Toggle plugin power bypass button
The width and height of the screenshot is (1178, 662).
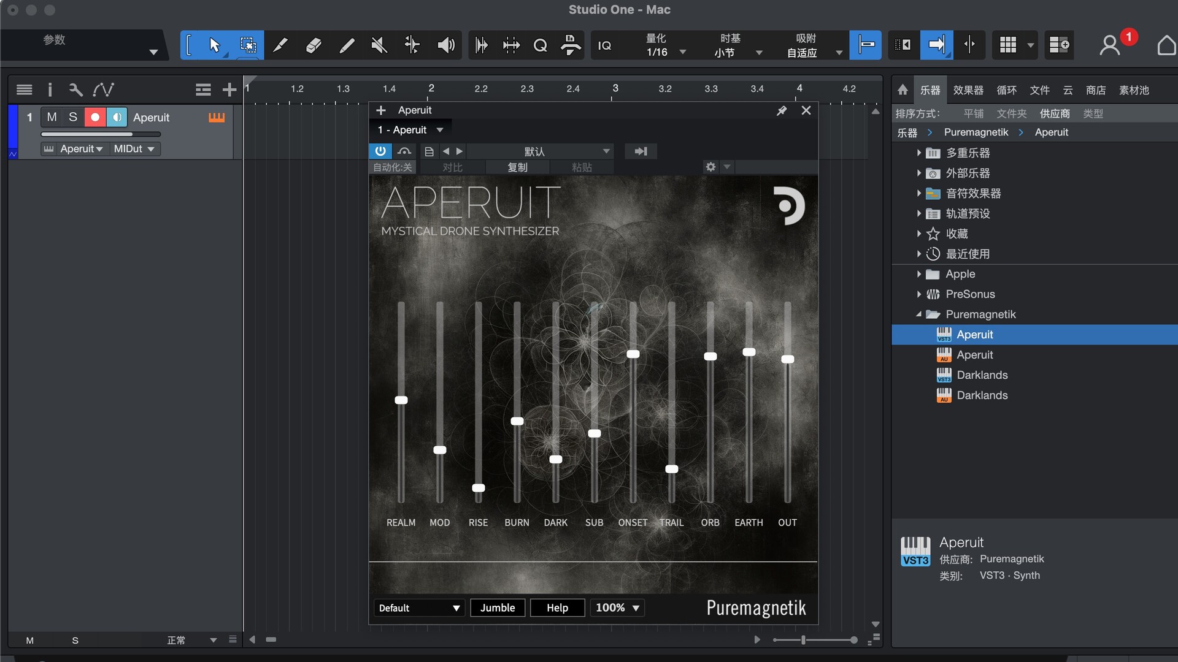pyautogui.click(x=380, y=151)
